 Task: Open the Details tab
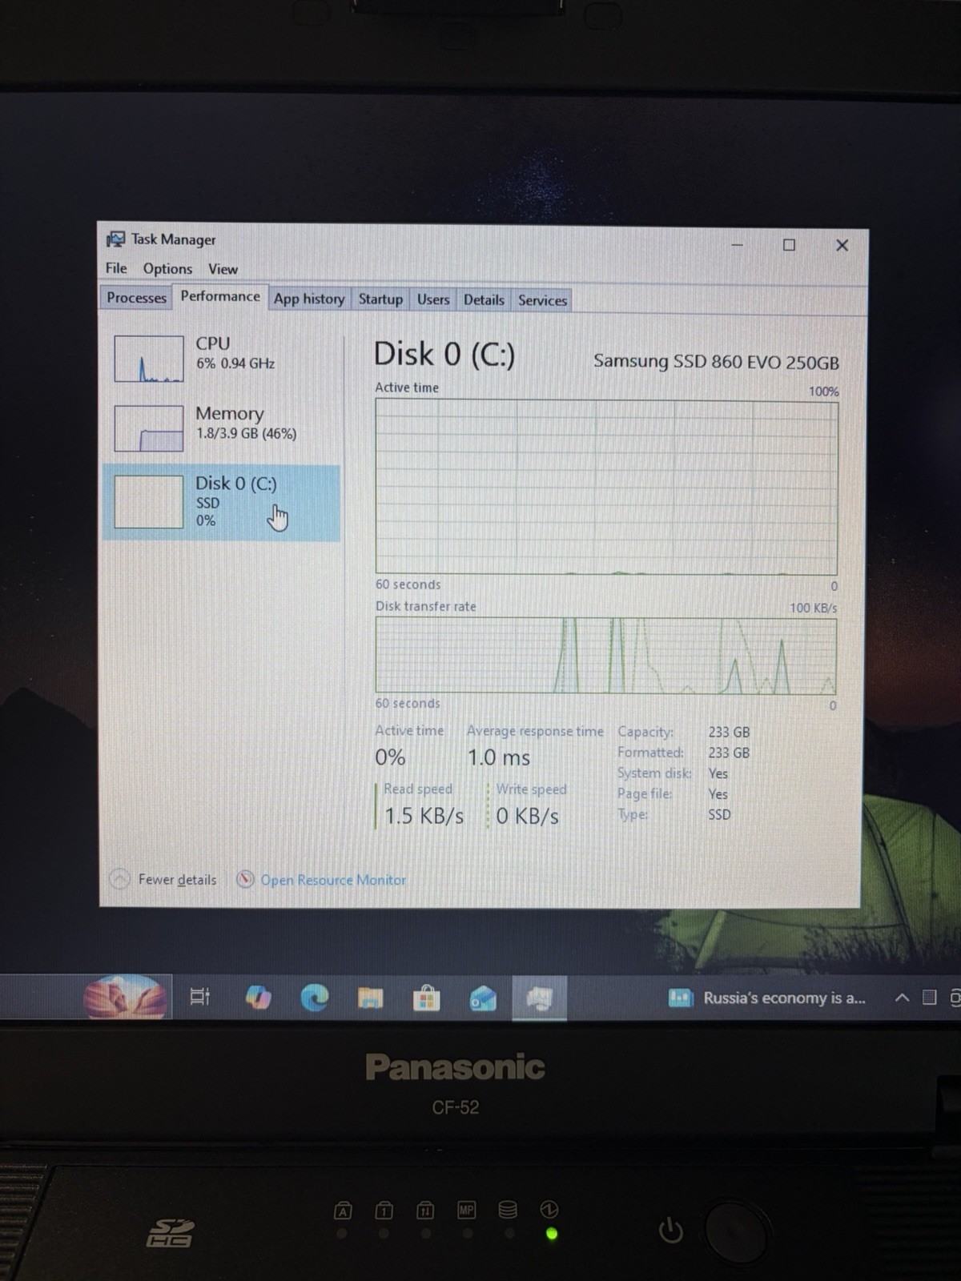pos(484,299)
